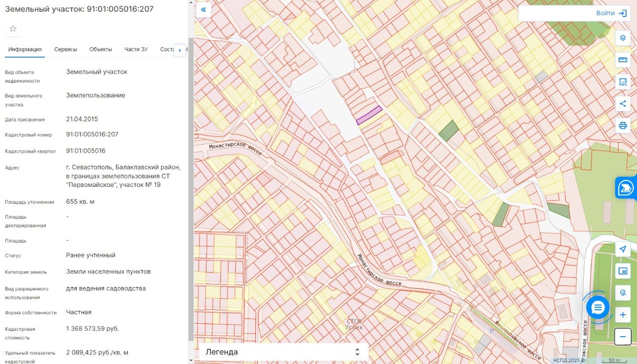The width and height of the screenshot is (637, 364).
Task: Toggle the overview minimap button
Action: pos(623,271)
